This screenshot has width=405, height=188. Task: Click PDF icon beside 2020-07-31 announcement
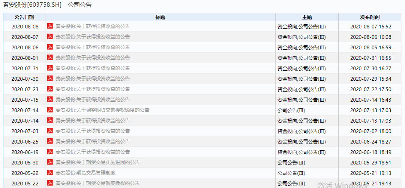click(x=49, y=68)
